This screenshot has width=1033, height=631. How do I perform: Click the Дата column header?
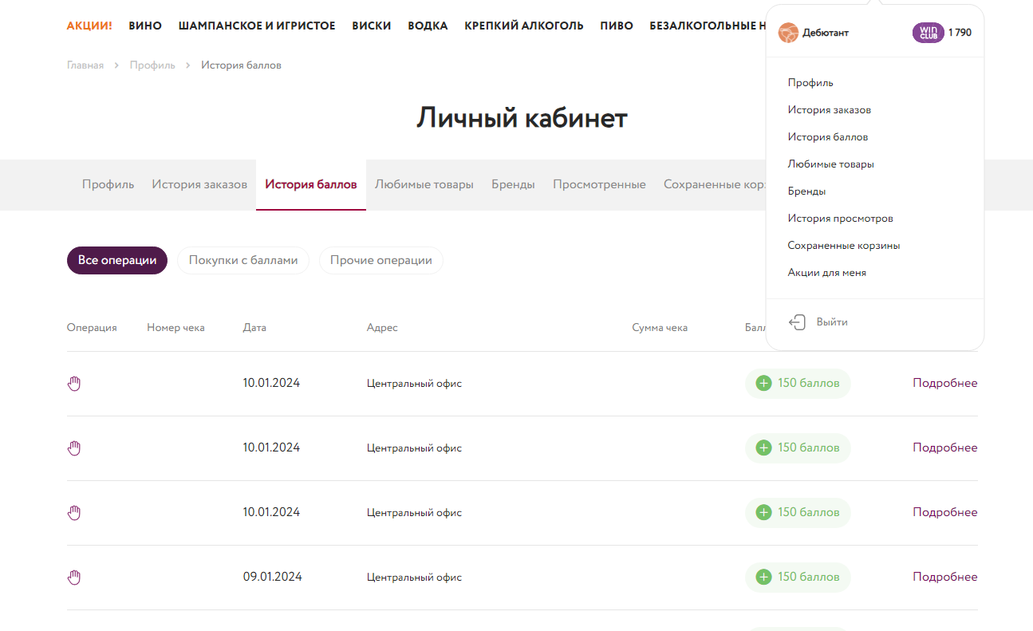254,328
